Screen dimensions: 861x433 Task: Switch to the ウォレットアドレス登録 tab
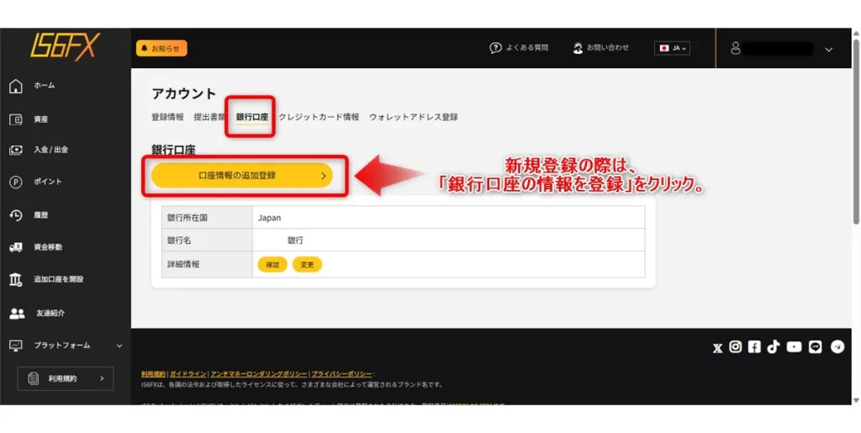coord(414,117)
